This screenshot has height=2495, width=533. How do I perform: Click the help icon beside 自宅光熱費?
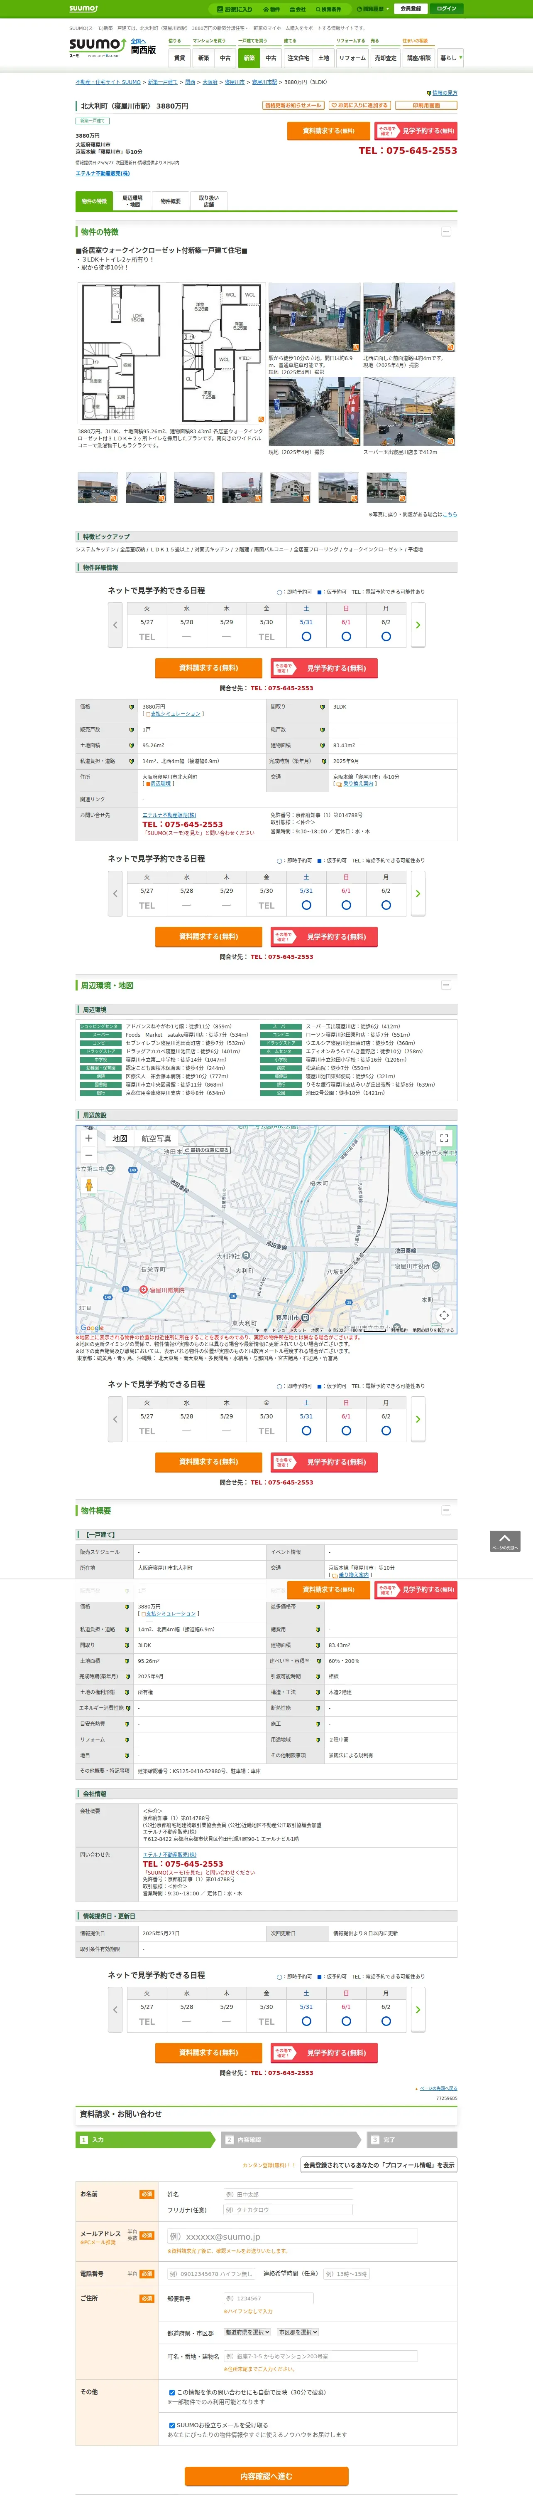(x=127, y=1723)
